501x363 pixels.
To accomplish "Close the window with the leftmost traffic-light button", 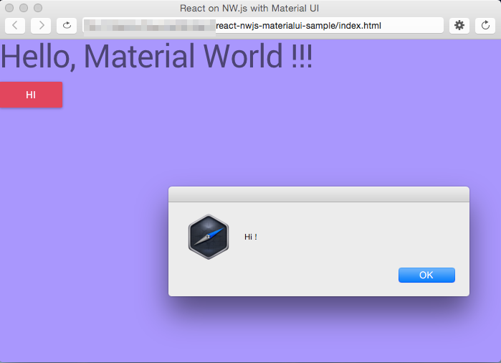I will [9, 8].
